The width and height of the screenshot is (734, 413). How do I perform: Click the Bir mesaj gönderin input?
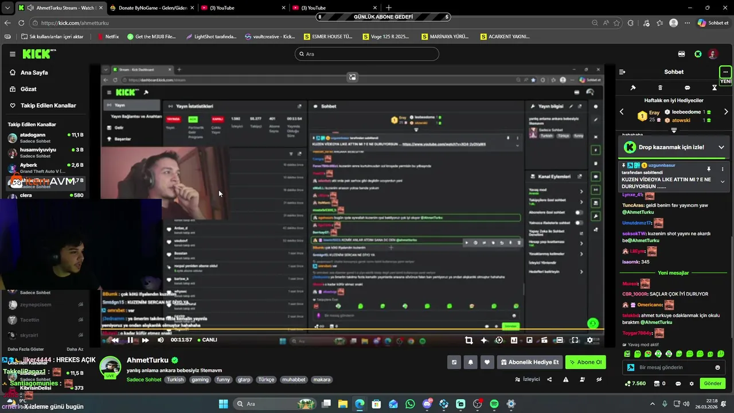pos(673,368)
